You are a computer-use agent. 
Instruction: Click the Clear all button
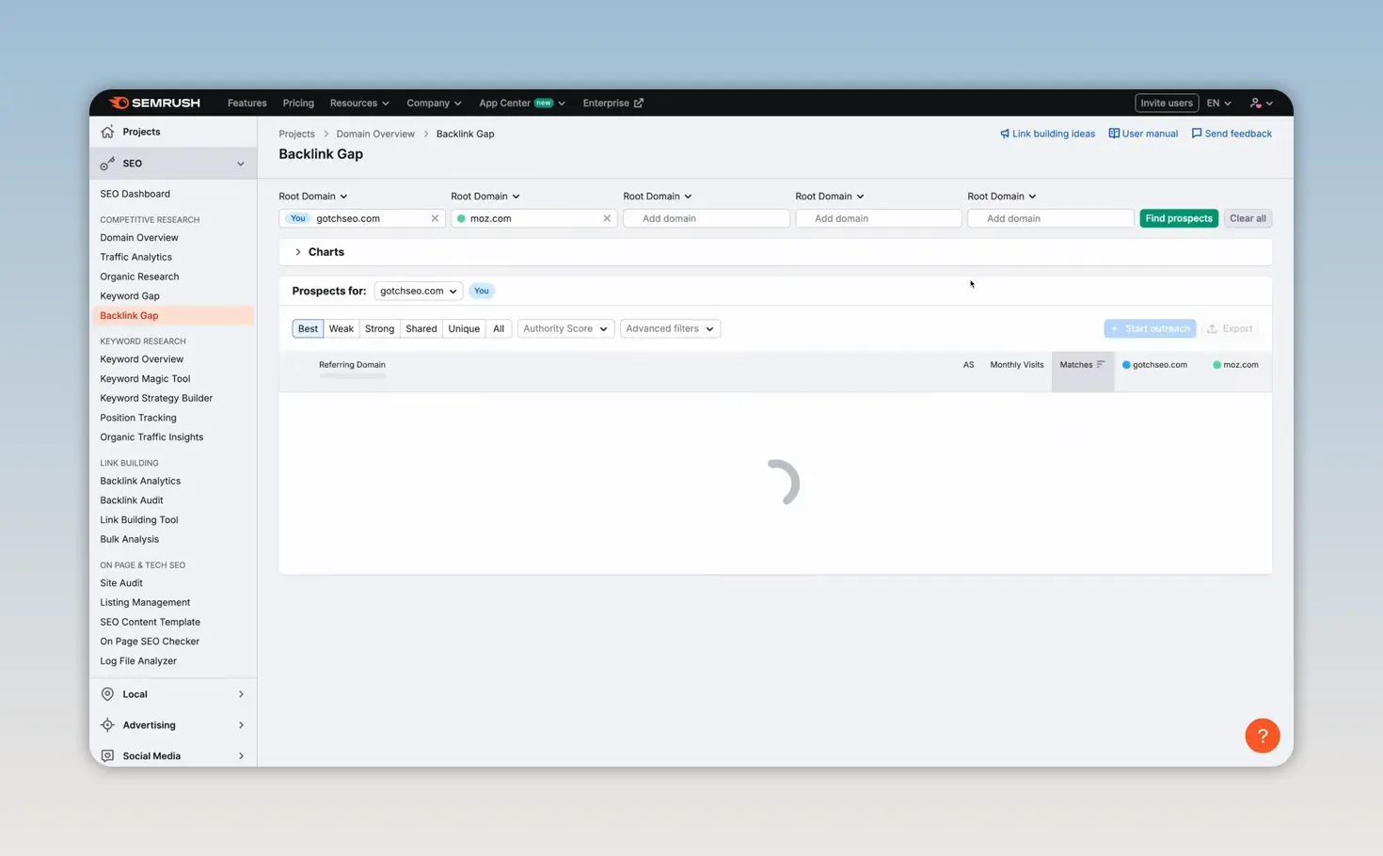pos(1248,218)
